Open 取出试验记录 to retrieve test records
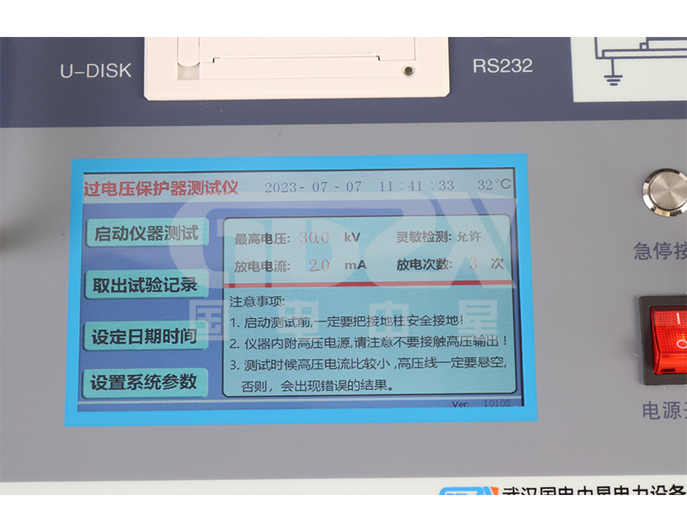The width and height of the screenshot is (687, 532). tap(144, 285)
